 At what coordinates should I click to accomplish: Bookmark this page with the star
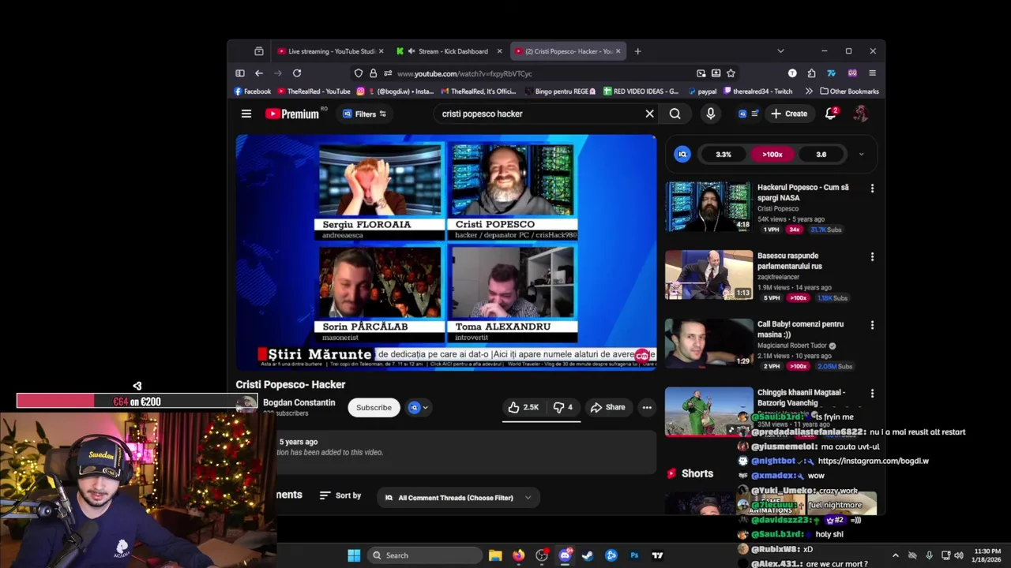(x=731, y=73)
